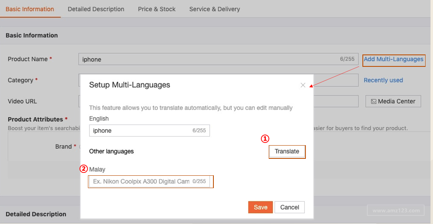Open the Recently used categories link
Screen dimensions: 433x224
tap(383, 80)
